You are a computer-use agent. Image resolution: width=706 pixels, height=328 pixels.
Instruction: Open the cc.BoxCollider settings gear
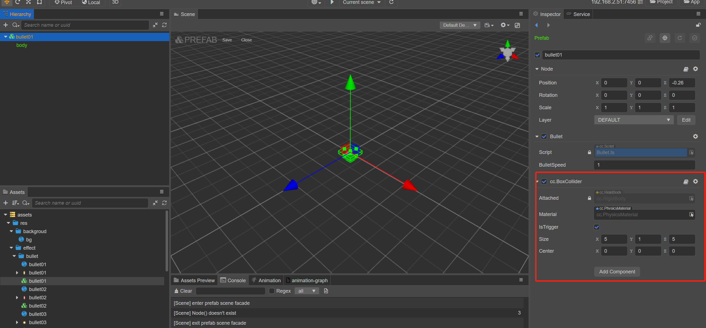695,181
